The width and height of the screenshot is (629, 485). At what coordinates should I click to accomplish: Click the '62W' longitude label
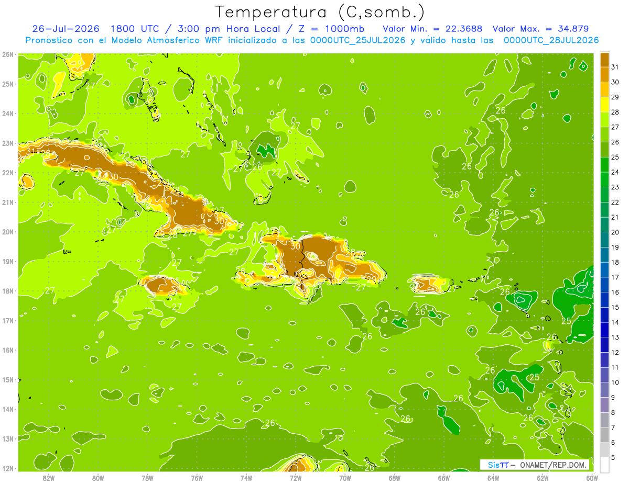point(543,477)
